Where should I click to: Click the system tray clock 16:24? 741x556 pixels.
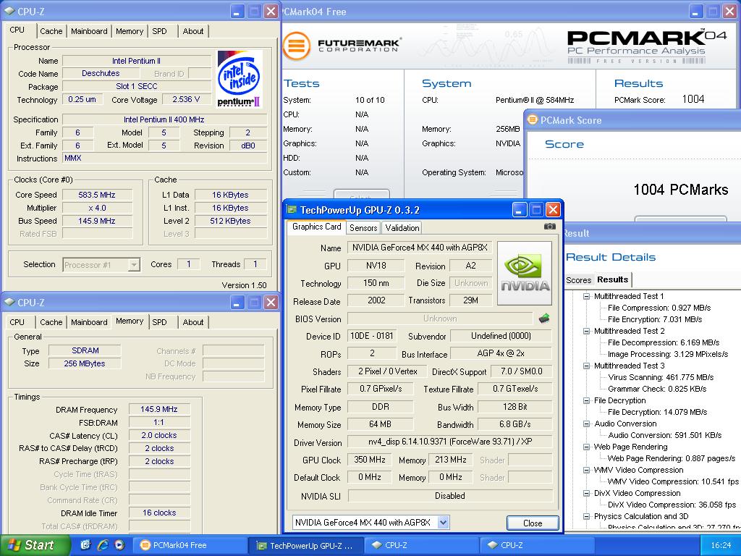721,545
